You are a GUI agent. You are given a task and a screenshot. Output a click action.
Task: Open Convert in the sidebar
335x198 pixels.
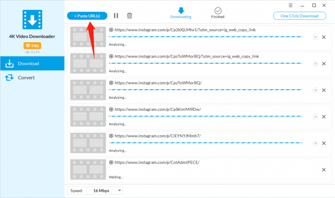[32, 77]
